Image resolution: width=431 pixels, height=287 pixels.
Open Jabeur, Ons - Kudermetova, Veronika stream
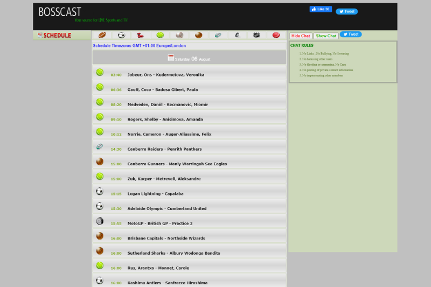coord(166,75)
